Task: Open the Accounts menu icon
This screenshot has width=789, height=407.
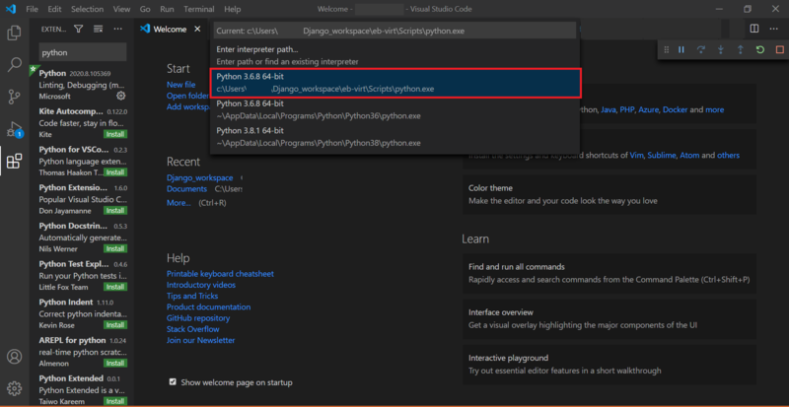Action: coord(14,357)
